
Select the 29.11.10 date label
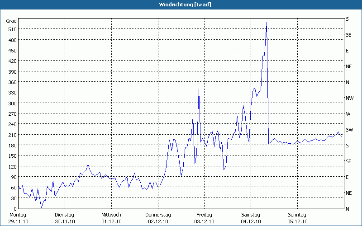tap(19, 221)
